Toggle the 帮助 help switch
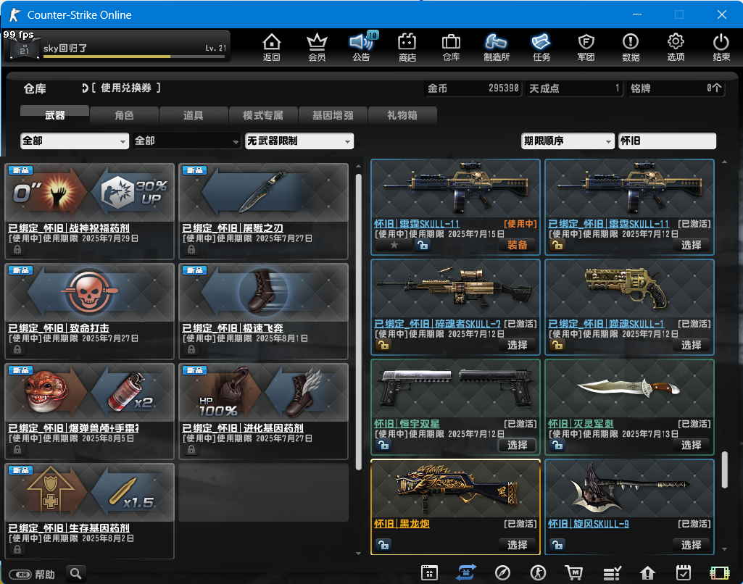743x584 pixels. point(20,575)
